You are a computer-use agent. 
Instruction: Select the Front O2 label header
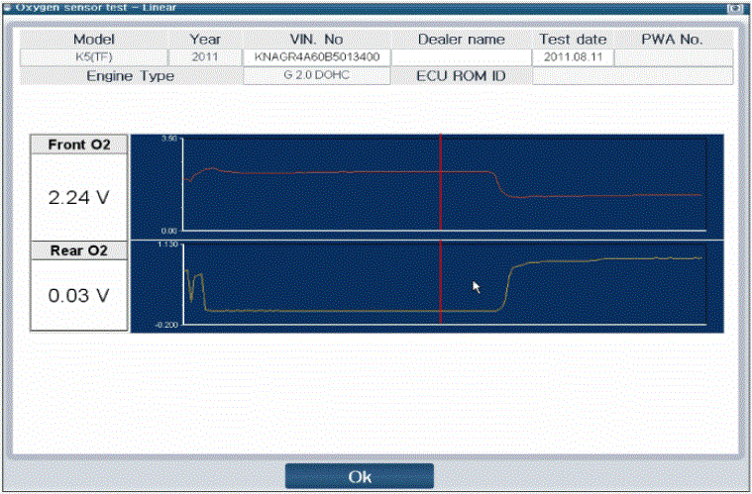80,145
